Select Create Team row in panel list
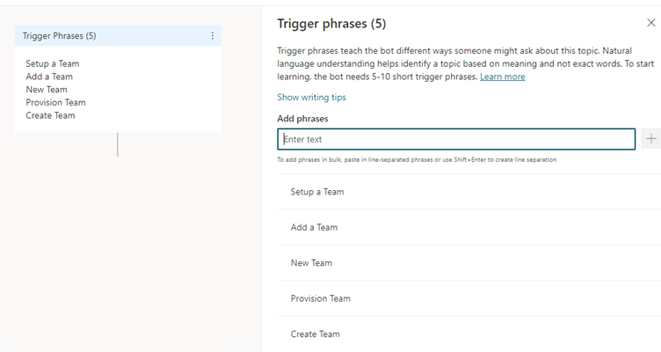This screenshot has height=352, width=661. (x=469, y=334)
